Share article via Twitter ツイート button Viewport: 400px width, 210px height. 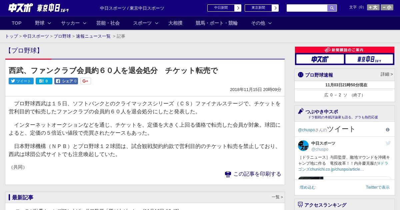click(21, 81)
